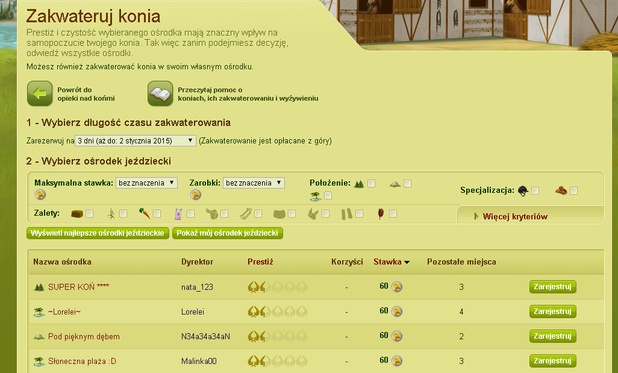Enable western specialization checkbox
Screen dimensions: 618x373
[574, 191]
